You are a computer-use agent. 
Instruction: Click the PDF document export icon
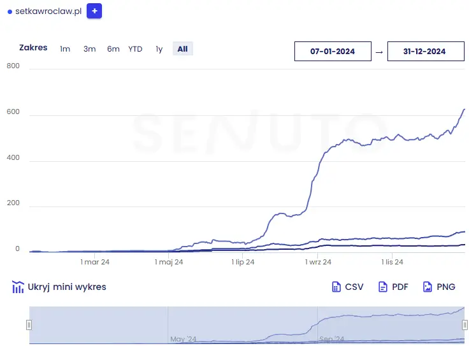point(383,287)
